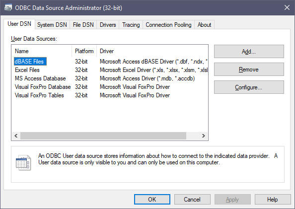
Task: Switch to the System DSN tab
Action: (x=52, y=25)
